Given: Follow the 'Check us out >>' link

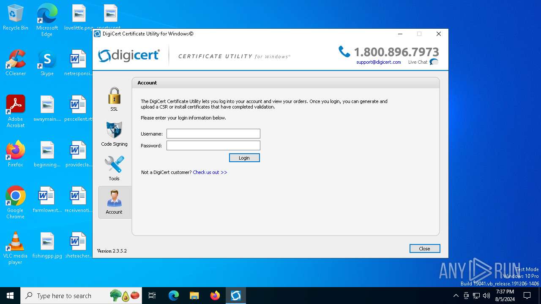Looking at the screenshot, I should point(210,172).
